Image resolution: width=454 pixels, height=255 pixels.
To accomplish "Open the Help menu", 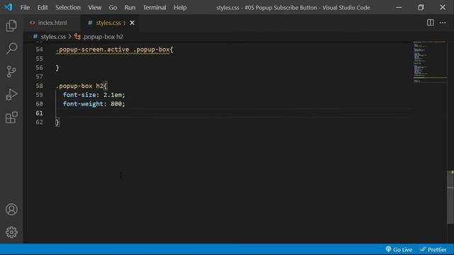I will (x=179, y=8).
